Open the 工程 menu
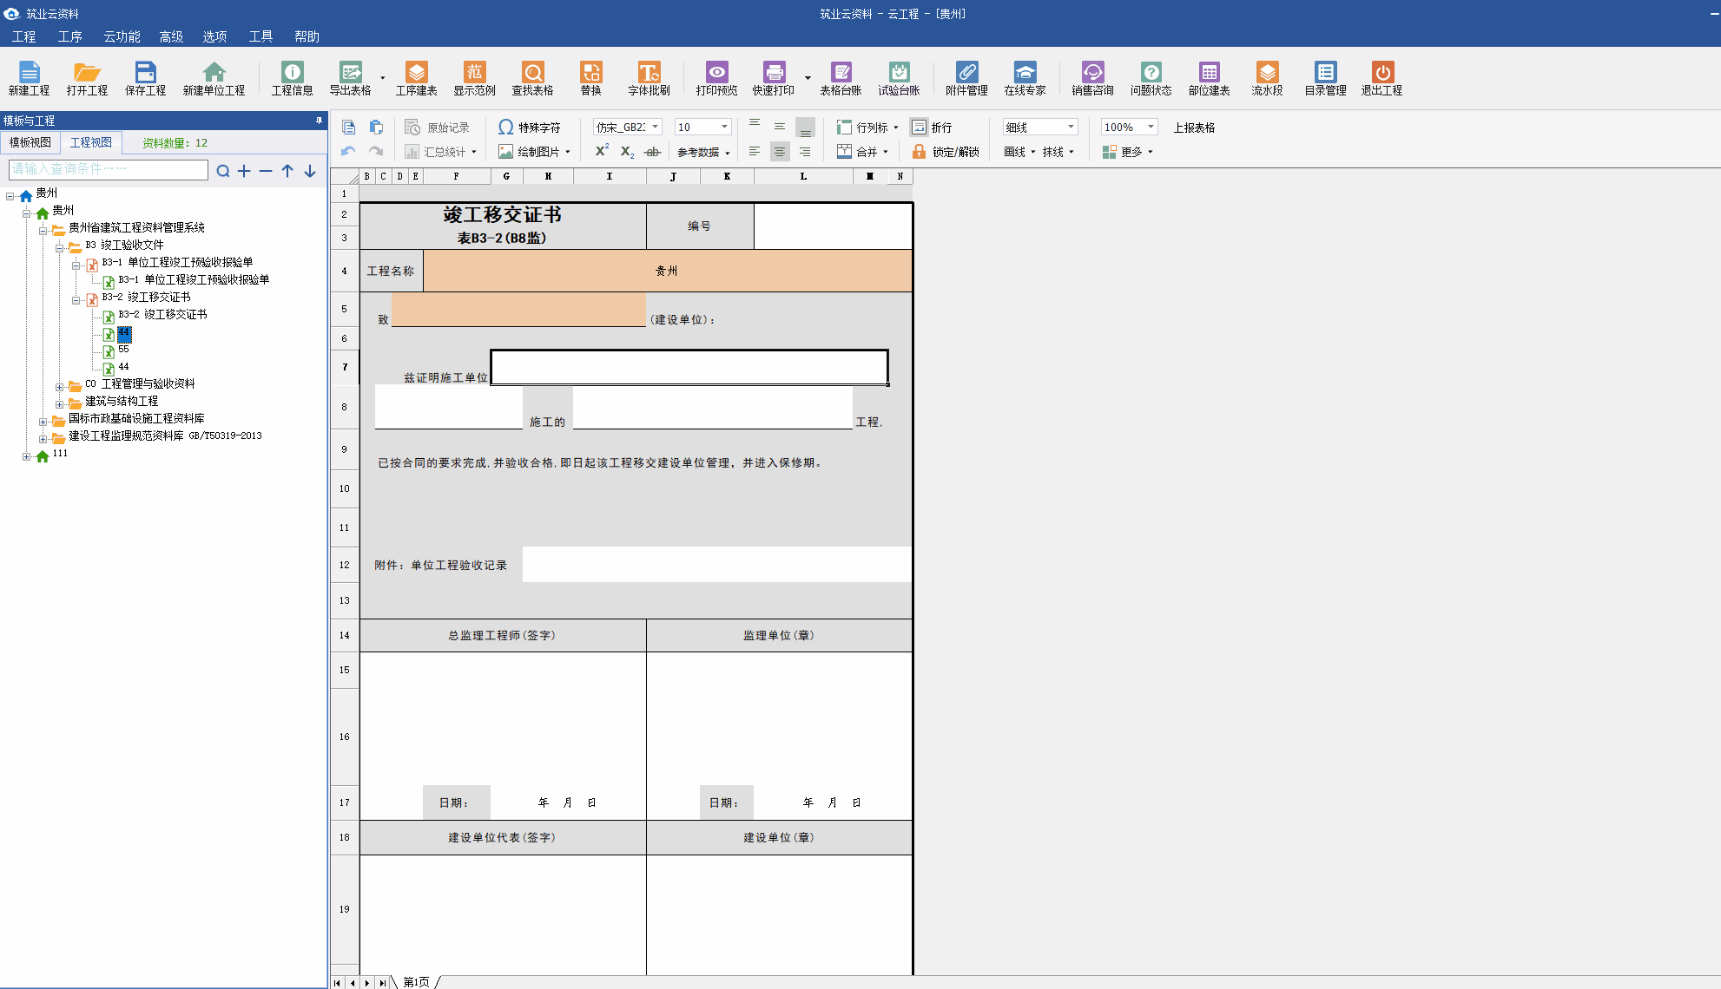Screen dimensions: 1721x989 click(23, 36)
